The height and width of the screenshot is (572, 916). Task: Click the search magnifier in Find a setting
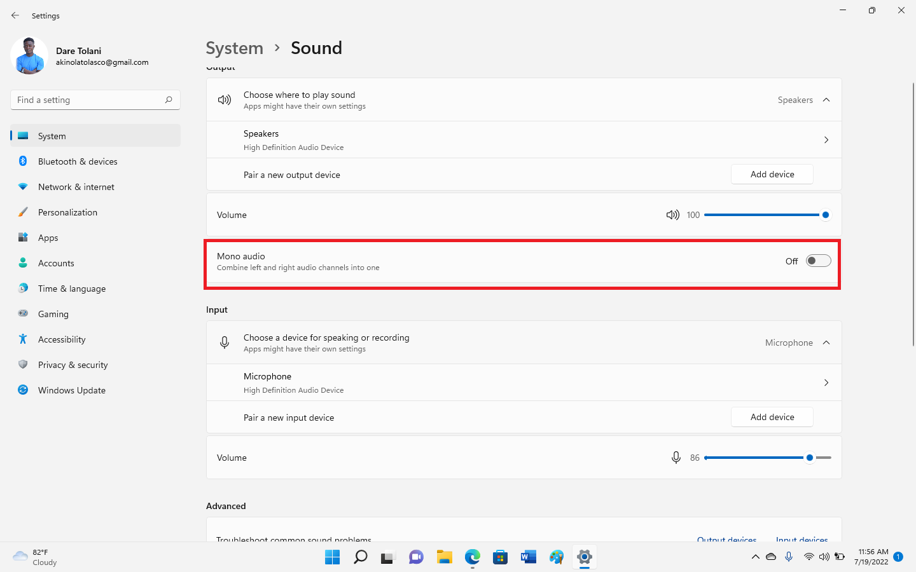pos(169,100)
